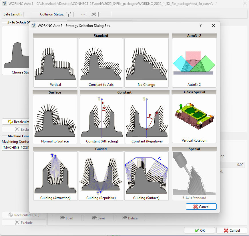Click the collision status value field showing ---

tap(80, 14)
